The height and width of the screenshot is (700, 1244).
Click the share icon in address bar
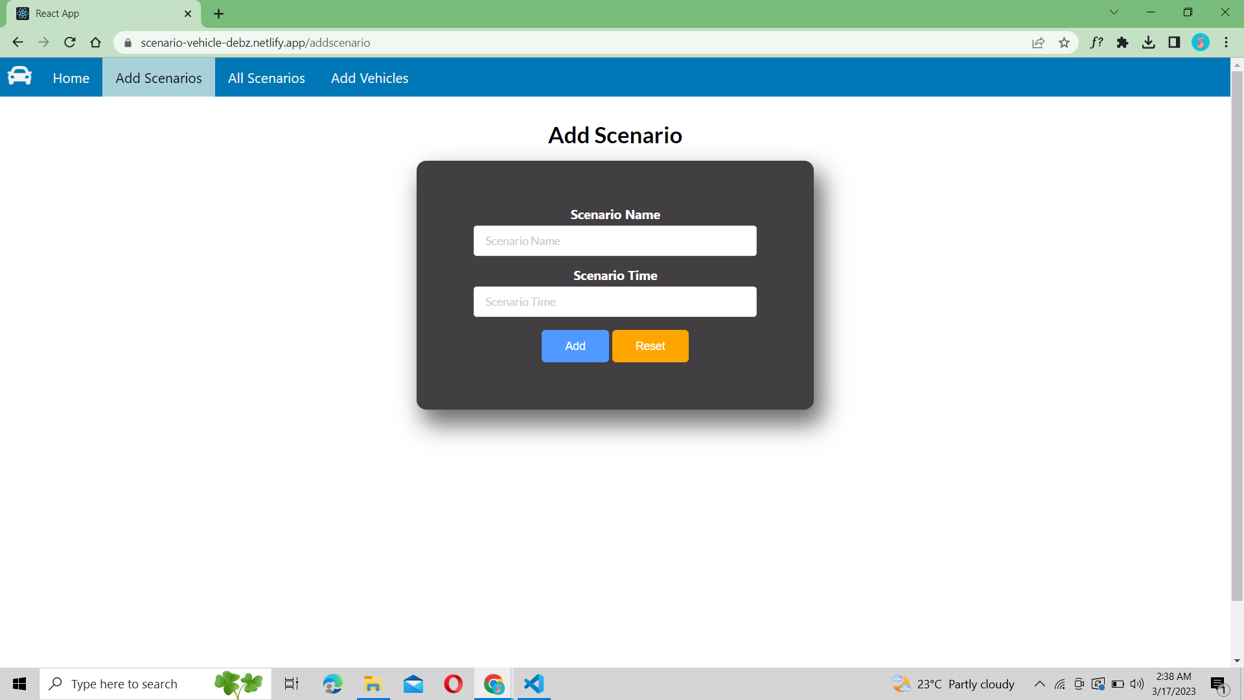click(1038, 42)
